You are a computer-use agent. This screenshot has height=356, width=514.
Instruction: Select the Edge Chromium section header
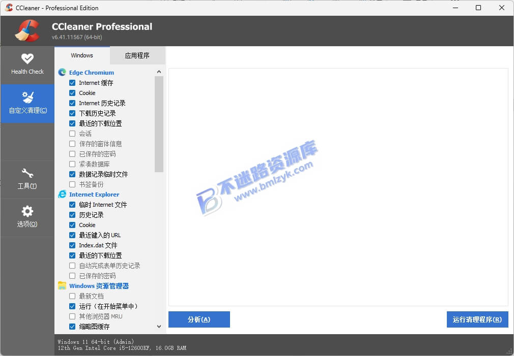[92, 72]
